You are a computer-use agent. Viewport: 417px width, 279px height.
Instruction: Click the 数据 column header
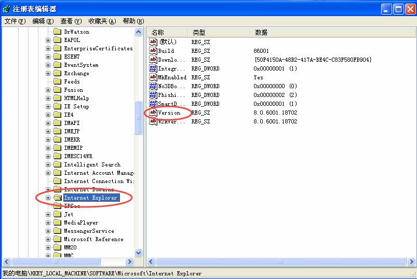pyautogui.click(x=261, y=32)
